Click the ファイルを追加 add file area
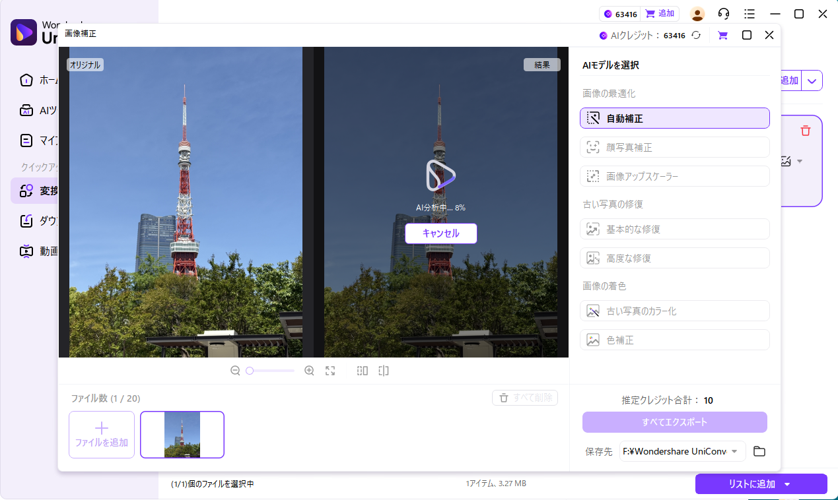 click(101, 434)
